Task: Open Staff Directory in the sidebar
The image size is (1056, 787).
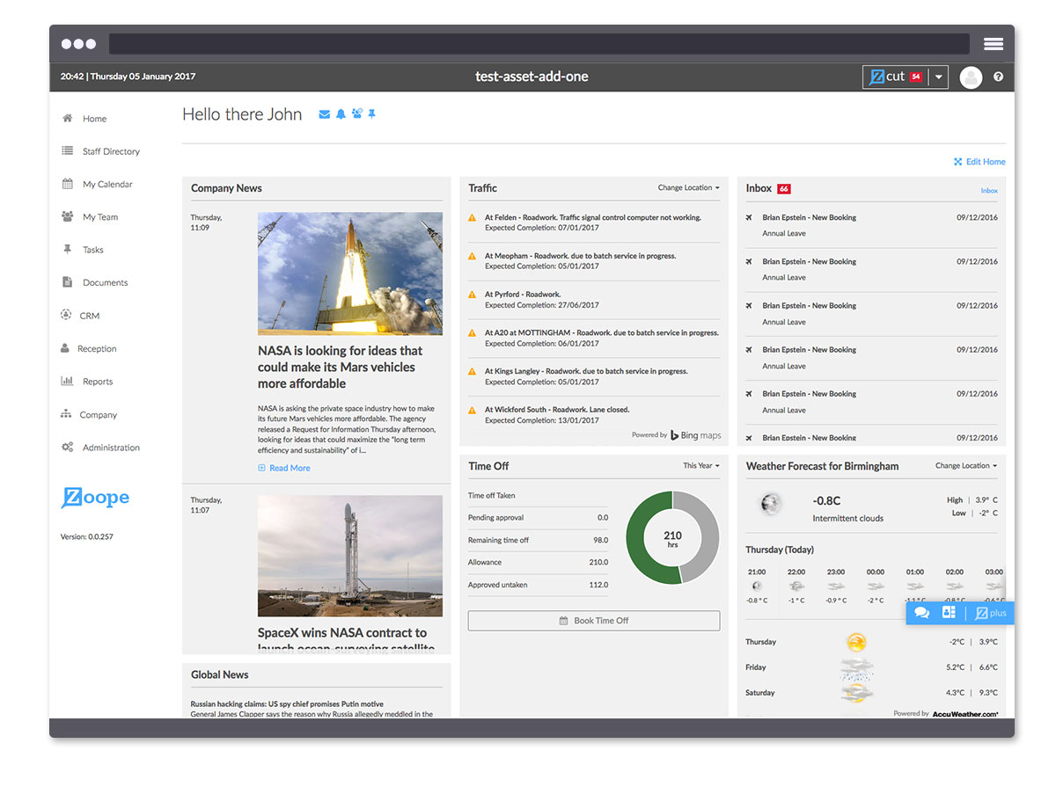Action: (x=111, y=151)
